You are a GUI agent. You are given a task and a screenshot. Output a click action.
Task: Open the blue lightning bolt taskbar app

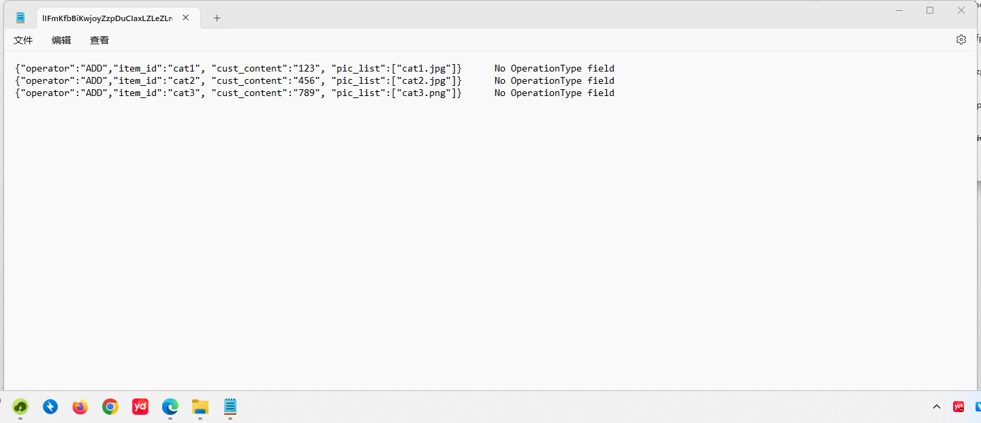tap(50, 407)
